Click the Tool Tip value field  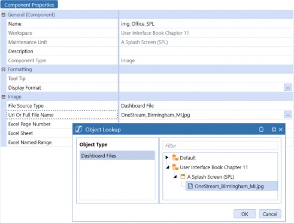tap(206, 78)
